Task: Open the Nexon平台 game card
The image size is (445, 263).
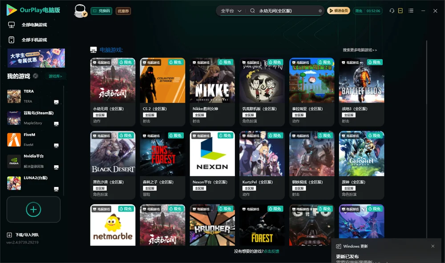Action: coord(212,165)
